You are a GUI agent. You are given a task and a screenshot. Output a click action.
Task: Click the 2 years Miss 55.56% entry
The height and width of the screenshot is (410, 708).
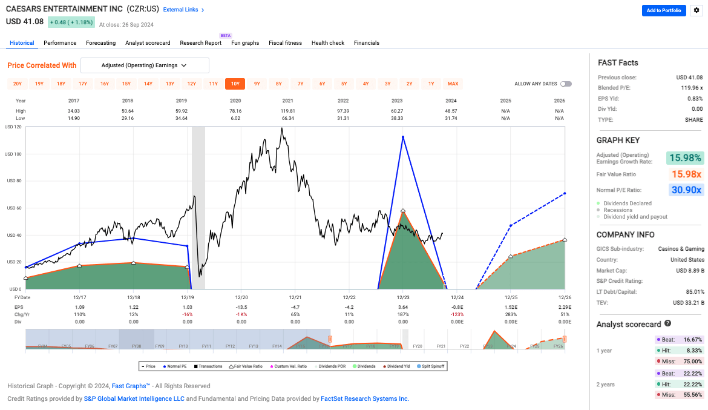click(x=679, y=395)
